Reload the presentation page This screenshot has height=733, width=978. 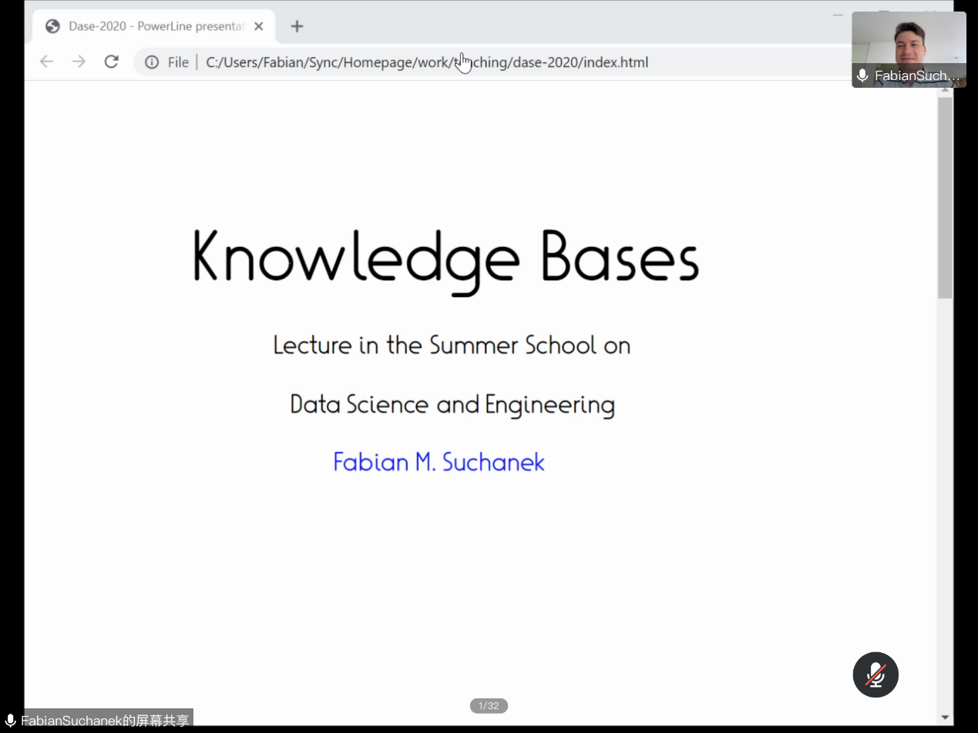(x=111, y=62)
